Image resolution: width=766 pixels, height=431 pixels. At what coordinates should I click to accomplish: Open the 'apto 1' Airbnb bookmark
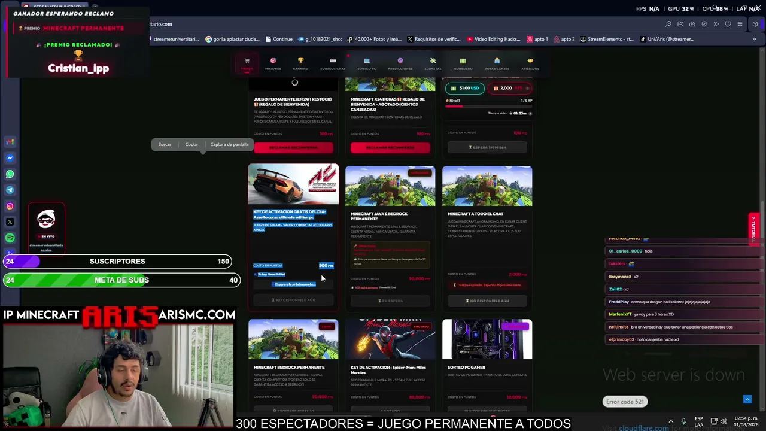pos(537,39)
